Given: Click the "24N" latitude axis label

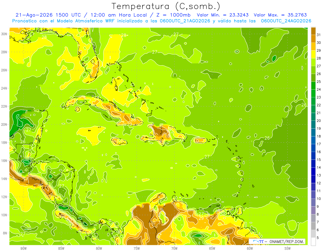Looking at the screenshot, I should click(4, 88).
